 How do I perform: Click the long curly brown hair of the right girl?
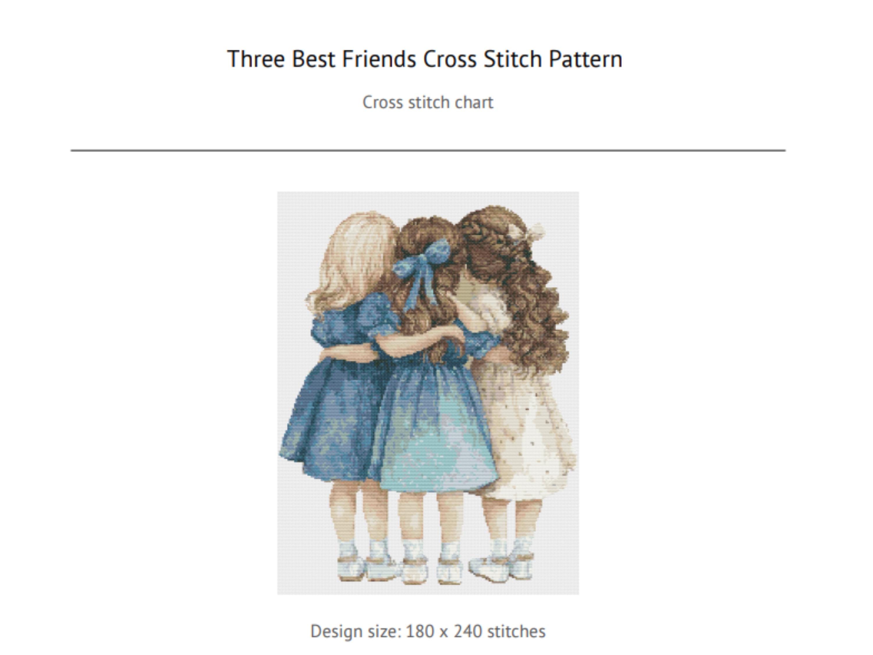click(529, 300)
